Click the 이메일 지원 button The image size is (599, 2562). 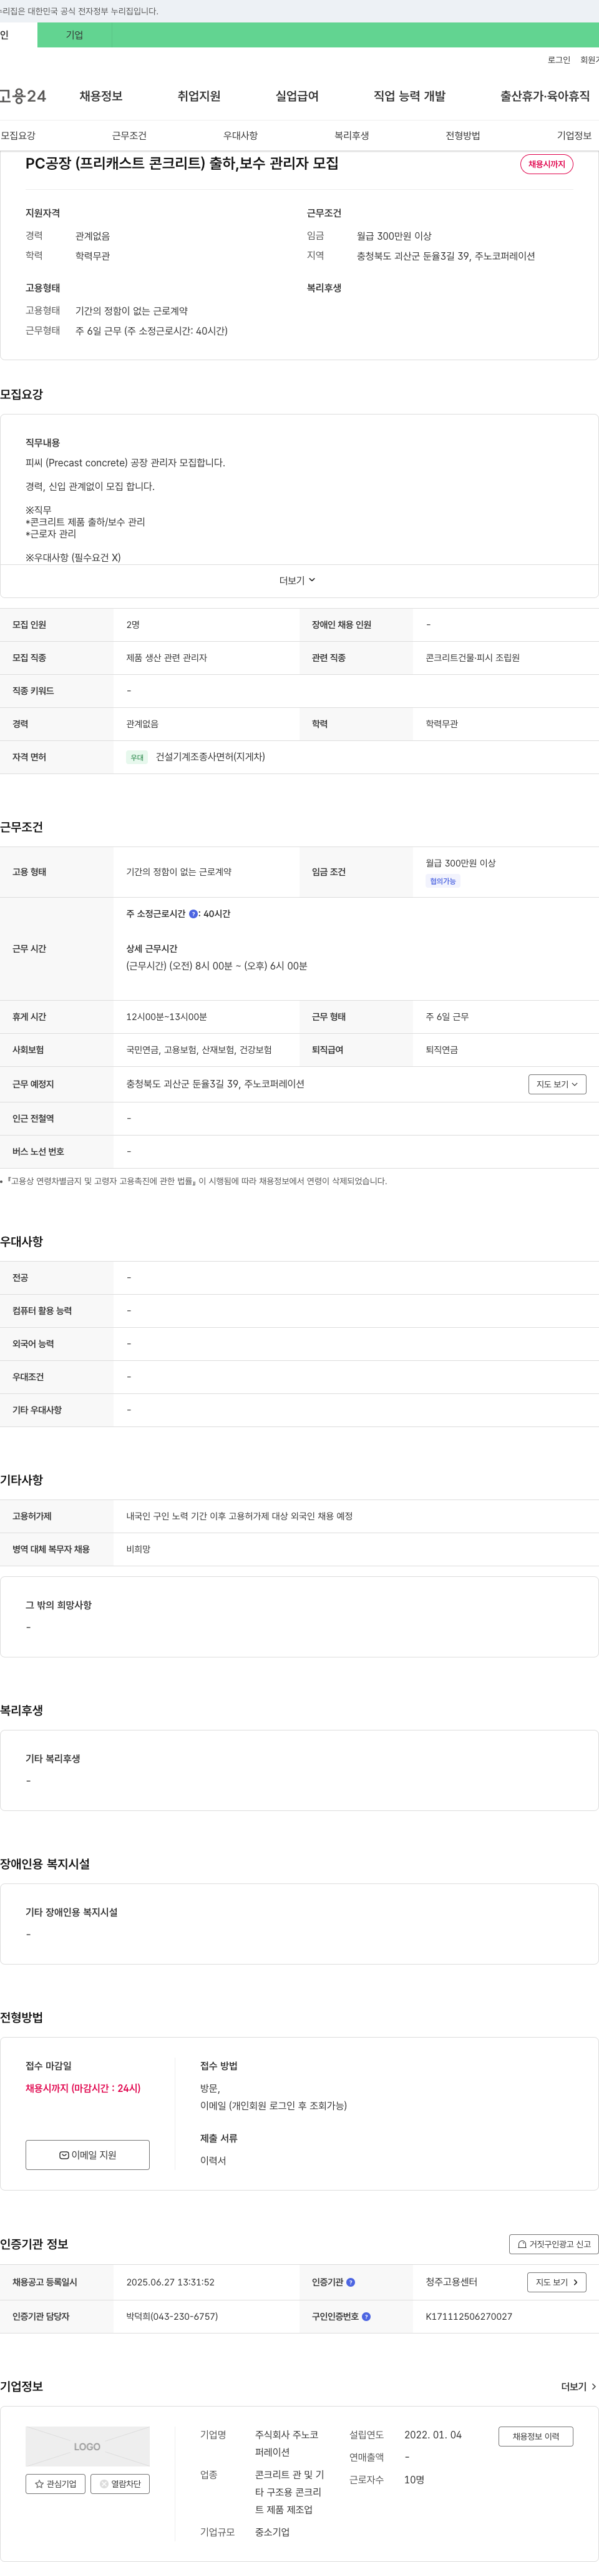tap(87, 2154)
